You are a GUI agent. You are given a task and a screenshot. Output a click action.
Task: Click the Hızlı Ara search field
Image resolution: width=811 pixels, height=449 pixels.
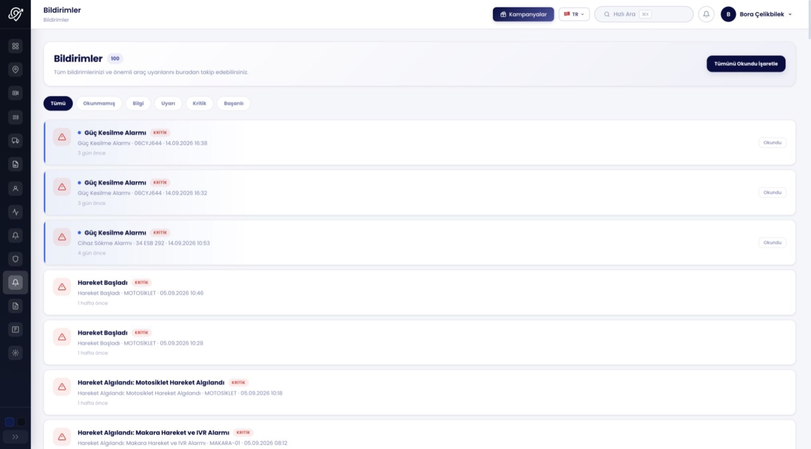(x=644, y=14)
